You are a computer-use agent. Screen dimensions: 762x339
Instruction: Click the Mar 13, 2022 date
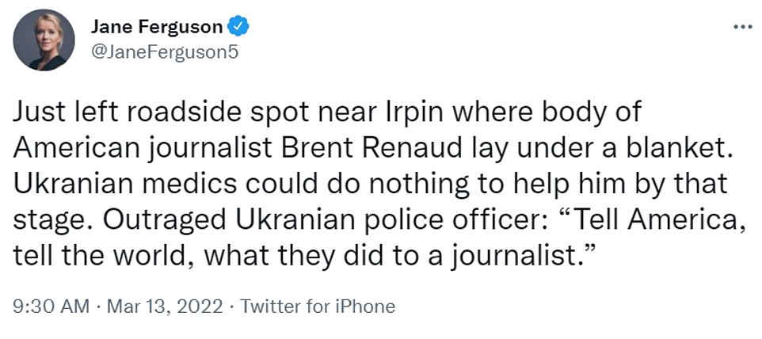click(x=165, y=306)
